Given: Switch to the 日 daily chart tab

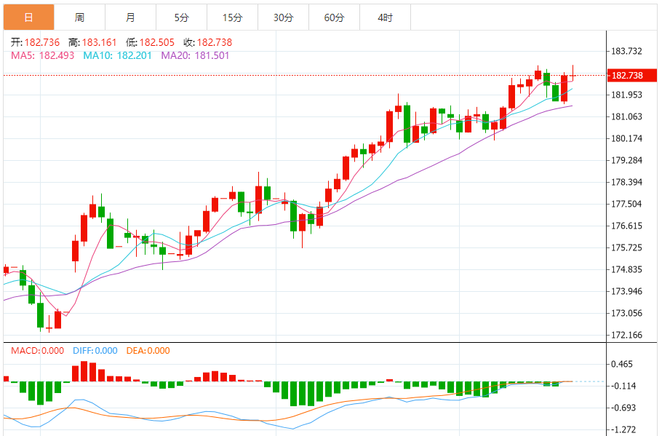Looking at the screenshot, I should click(x=28, y=17).
